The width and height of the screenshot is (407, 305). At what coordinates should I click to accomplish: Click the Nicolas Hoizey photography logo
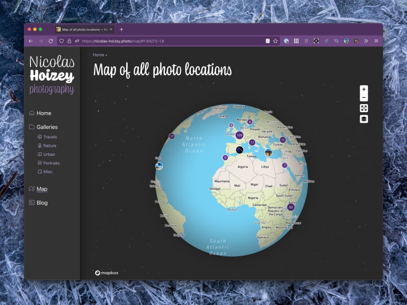coord(52,75)
